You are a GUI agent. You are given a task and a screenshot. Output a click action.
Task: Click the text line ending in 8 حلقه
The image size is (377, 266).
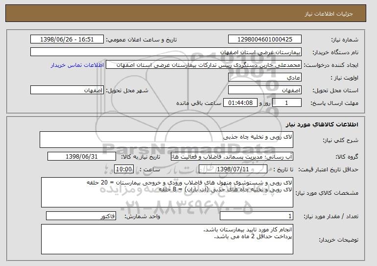225,189
